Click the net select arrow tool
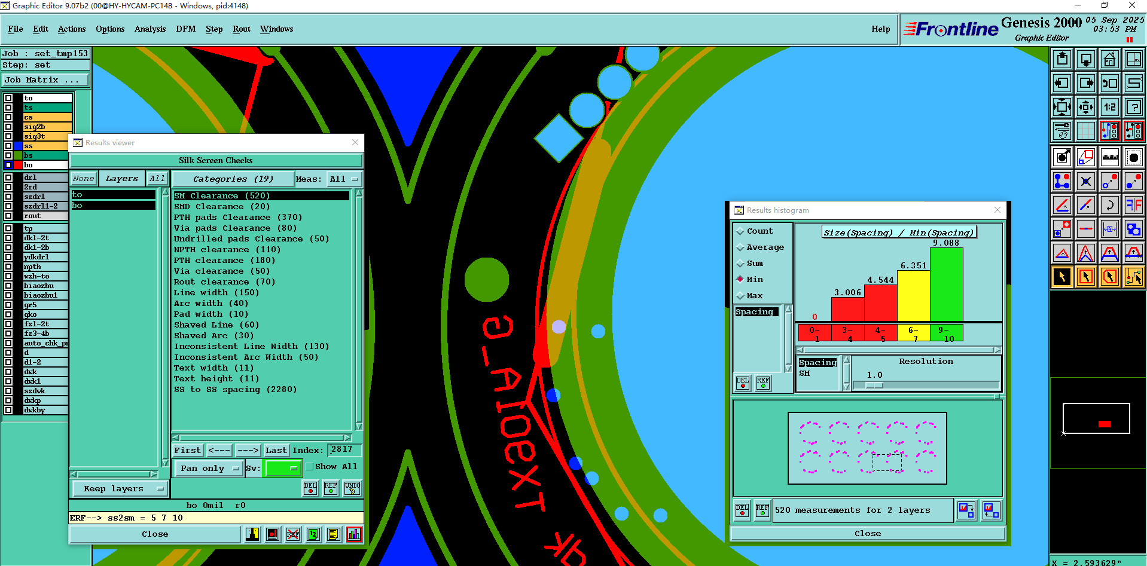 point(1134,277)
